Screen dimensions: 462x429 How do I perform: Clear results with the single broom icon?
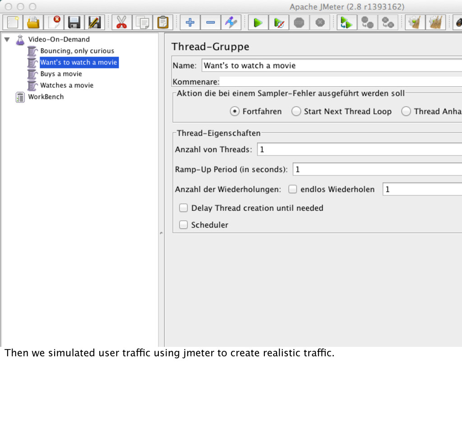coord(415,23)
